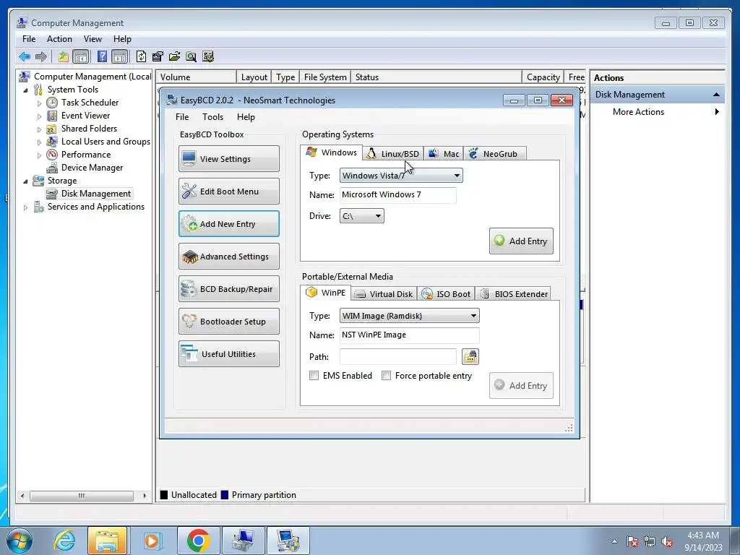Image resolution: width=740 pixels, height=555 pixels.
Task: Click the Advanced Settings button
Action: pos(229,257)
